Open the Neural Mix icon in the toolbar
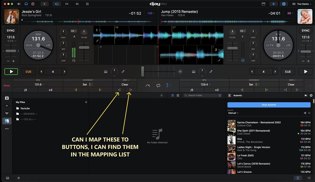This screenshot has width=315, height=182. (x=77, y=4)
